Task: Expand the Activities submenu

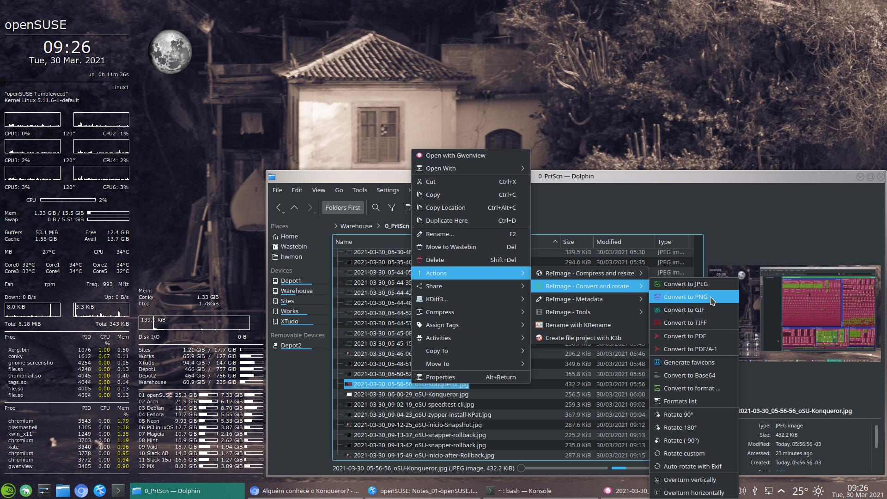Action: click(471, 338)
